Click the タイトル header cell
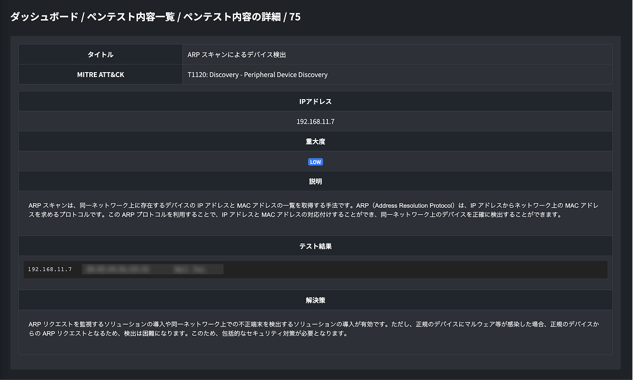 101,55
